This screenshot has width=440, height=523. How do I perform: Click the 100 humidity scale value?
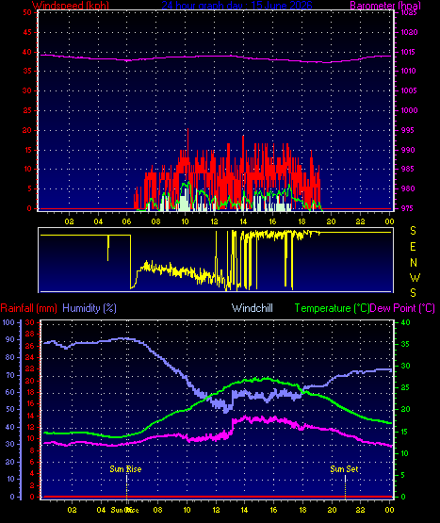(8, 322)
